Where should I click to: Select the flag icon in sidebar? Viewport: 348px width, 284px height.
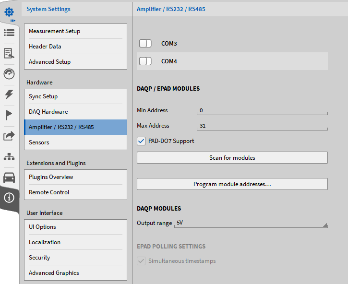click(x=9, y=115)
